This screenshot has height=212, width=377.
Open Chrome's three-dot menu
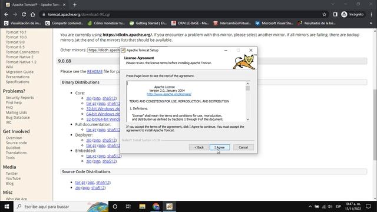coord(372,14)
